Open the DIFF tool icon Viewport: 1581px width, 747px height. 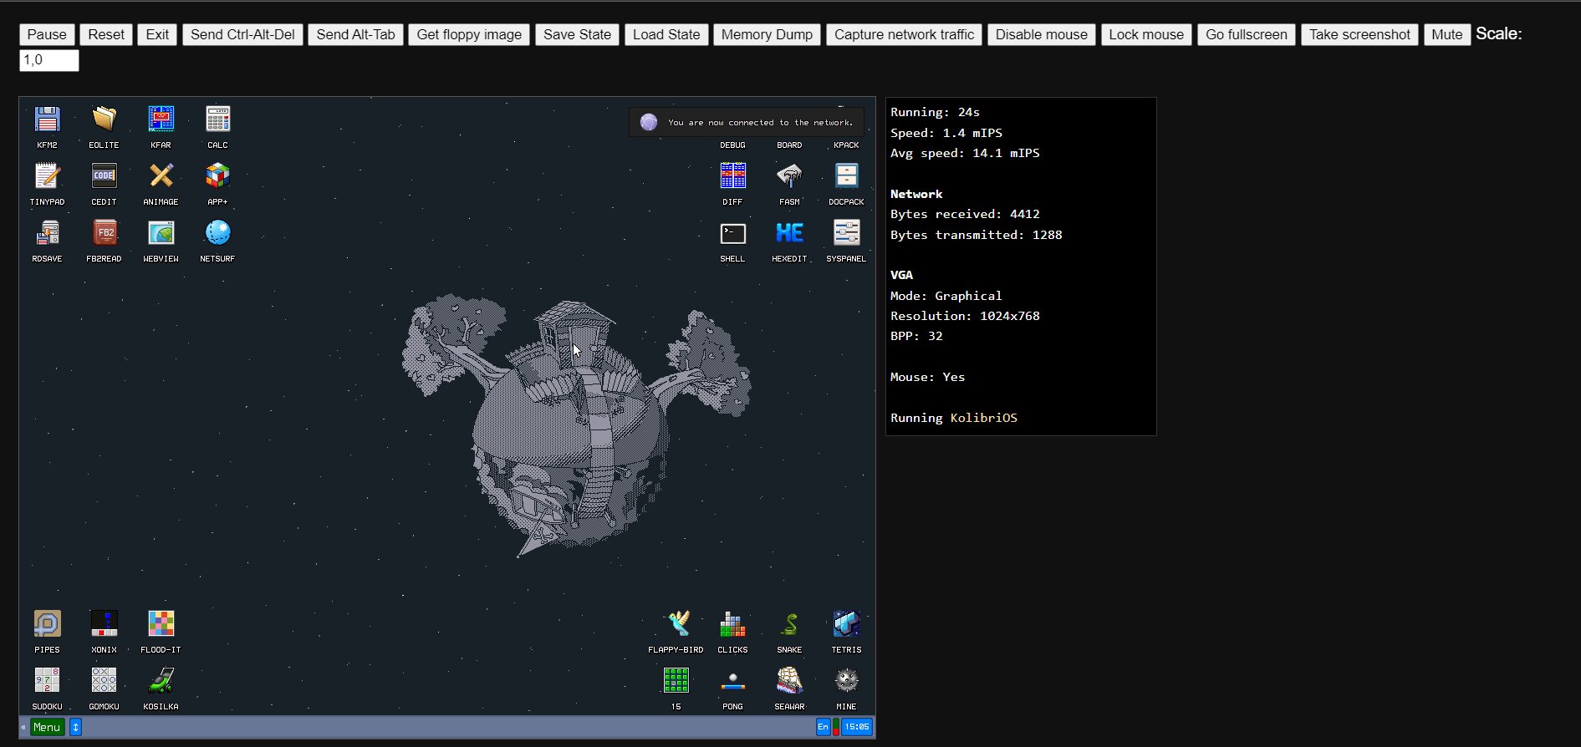[x=732, y=176]
